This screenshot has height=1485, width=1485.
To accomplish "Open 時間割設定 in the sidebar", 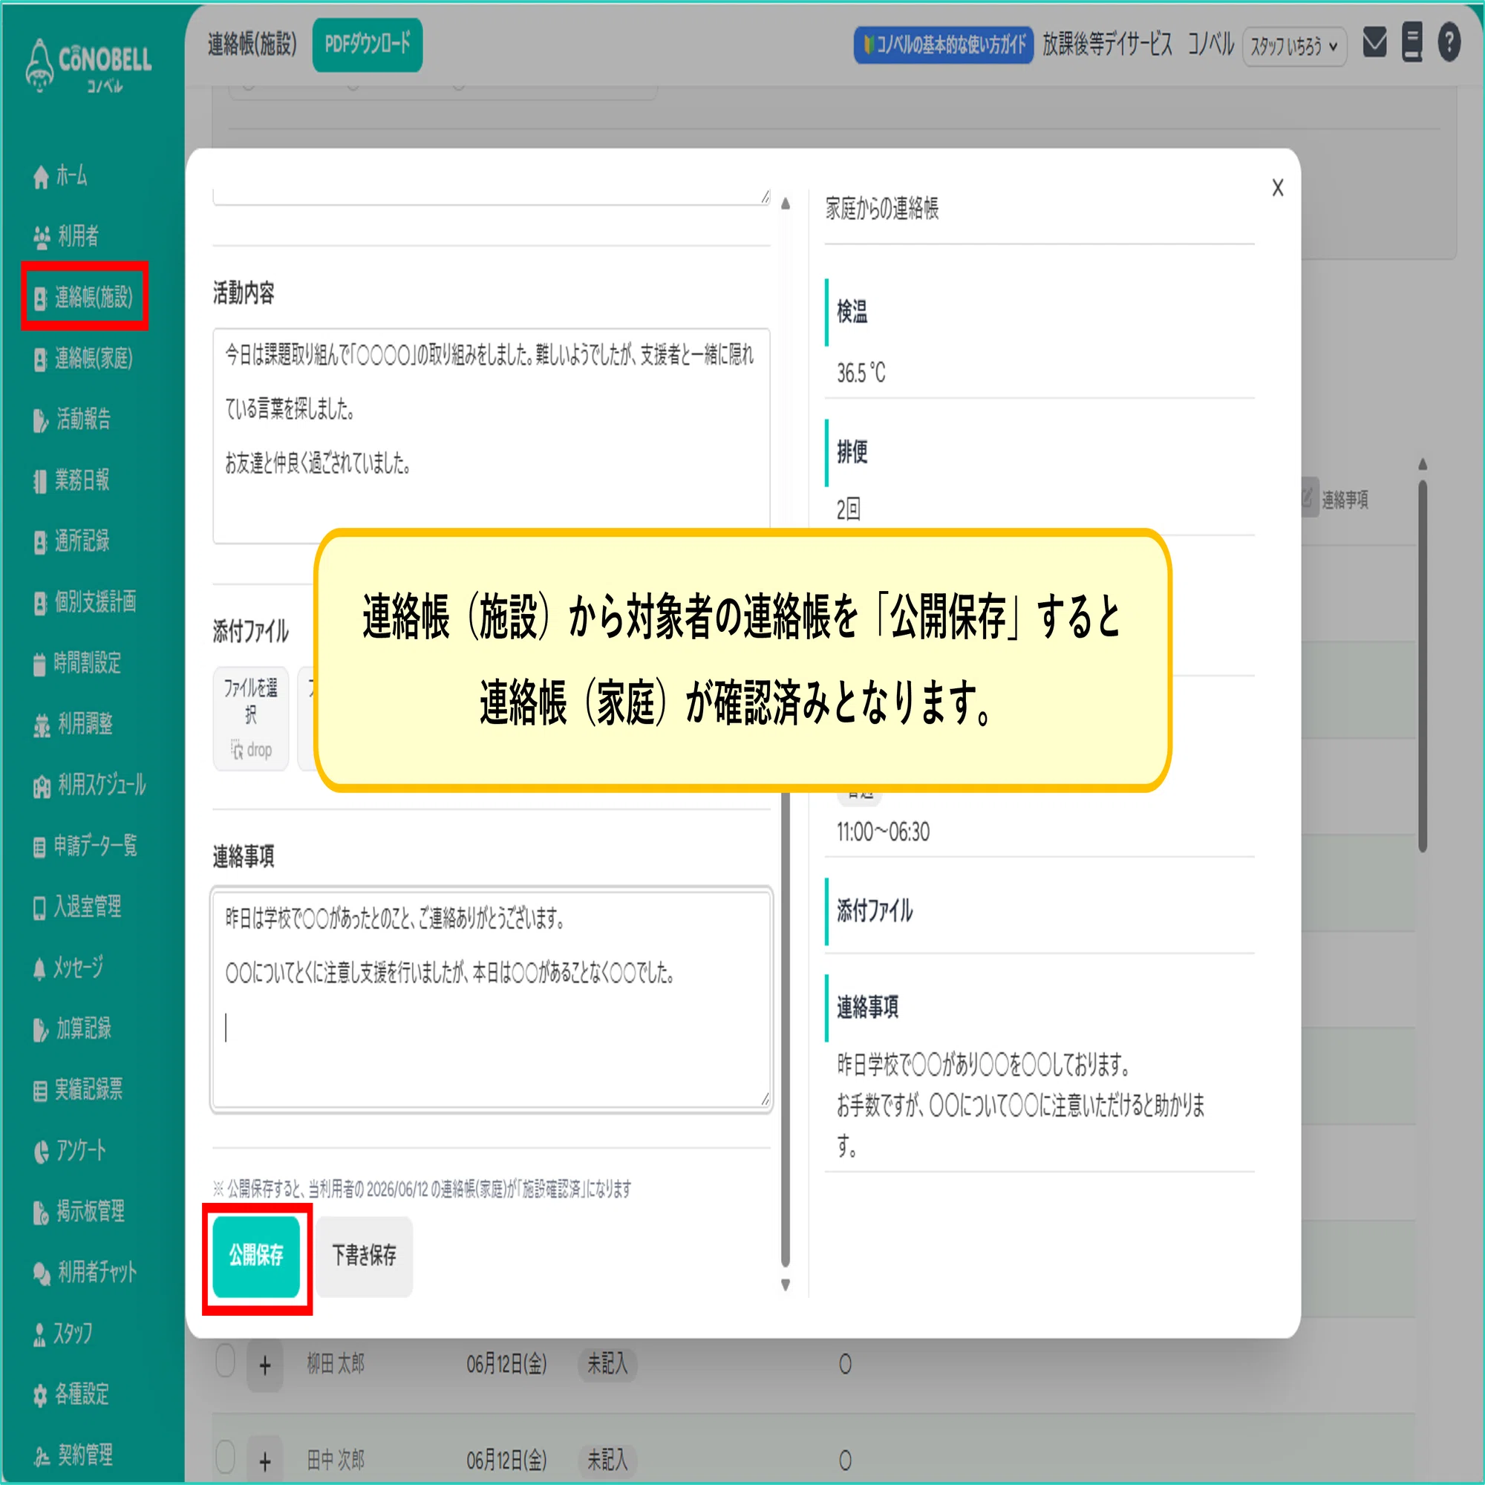I will coord(78,662).
